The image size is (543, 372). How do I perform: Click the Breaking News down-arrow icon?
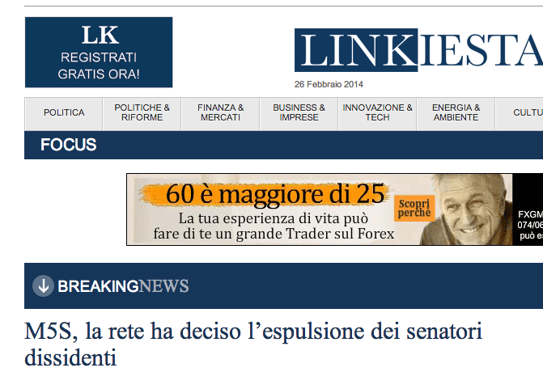click(43, 285)
